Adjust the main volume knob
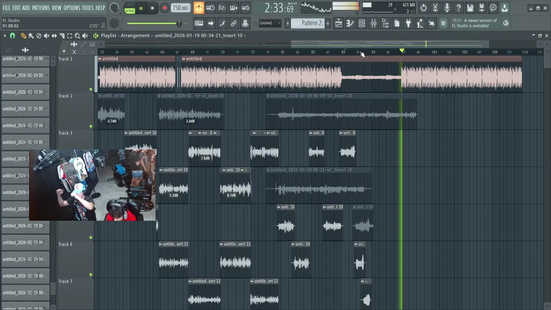 [114, 8]
